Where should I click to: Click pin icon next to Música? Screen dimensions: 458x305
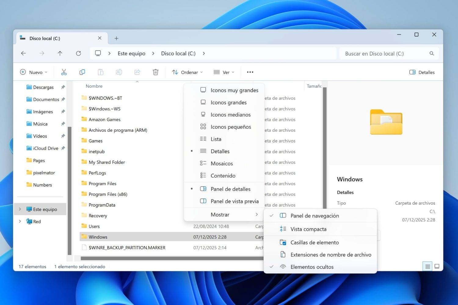[63, 124]
